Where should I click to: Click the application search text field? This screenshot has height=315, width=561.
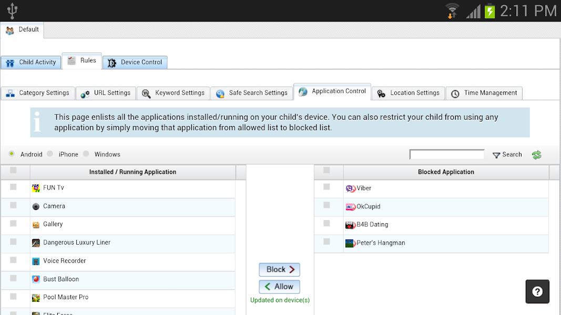447,154
